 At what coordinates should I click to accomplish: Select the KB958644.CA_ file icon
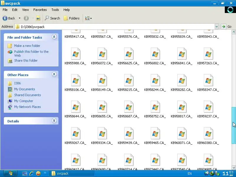(76, 107)
